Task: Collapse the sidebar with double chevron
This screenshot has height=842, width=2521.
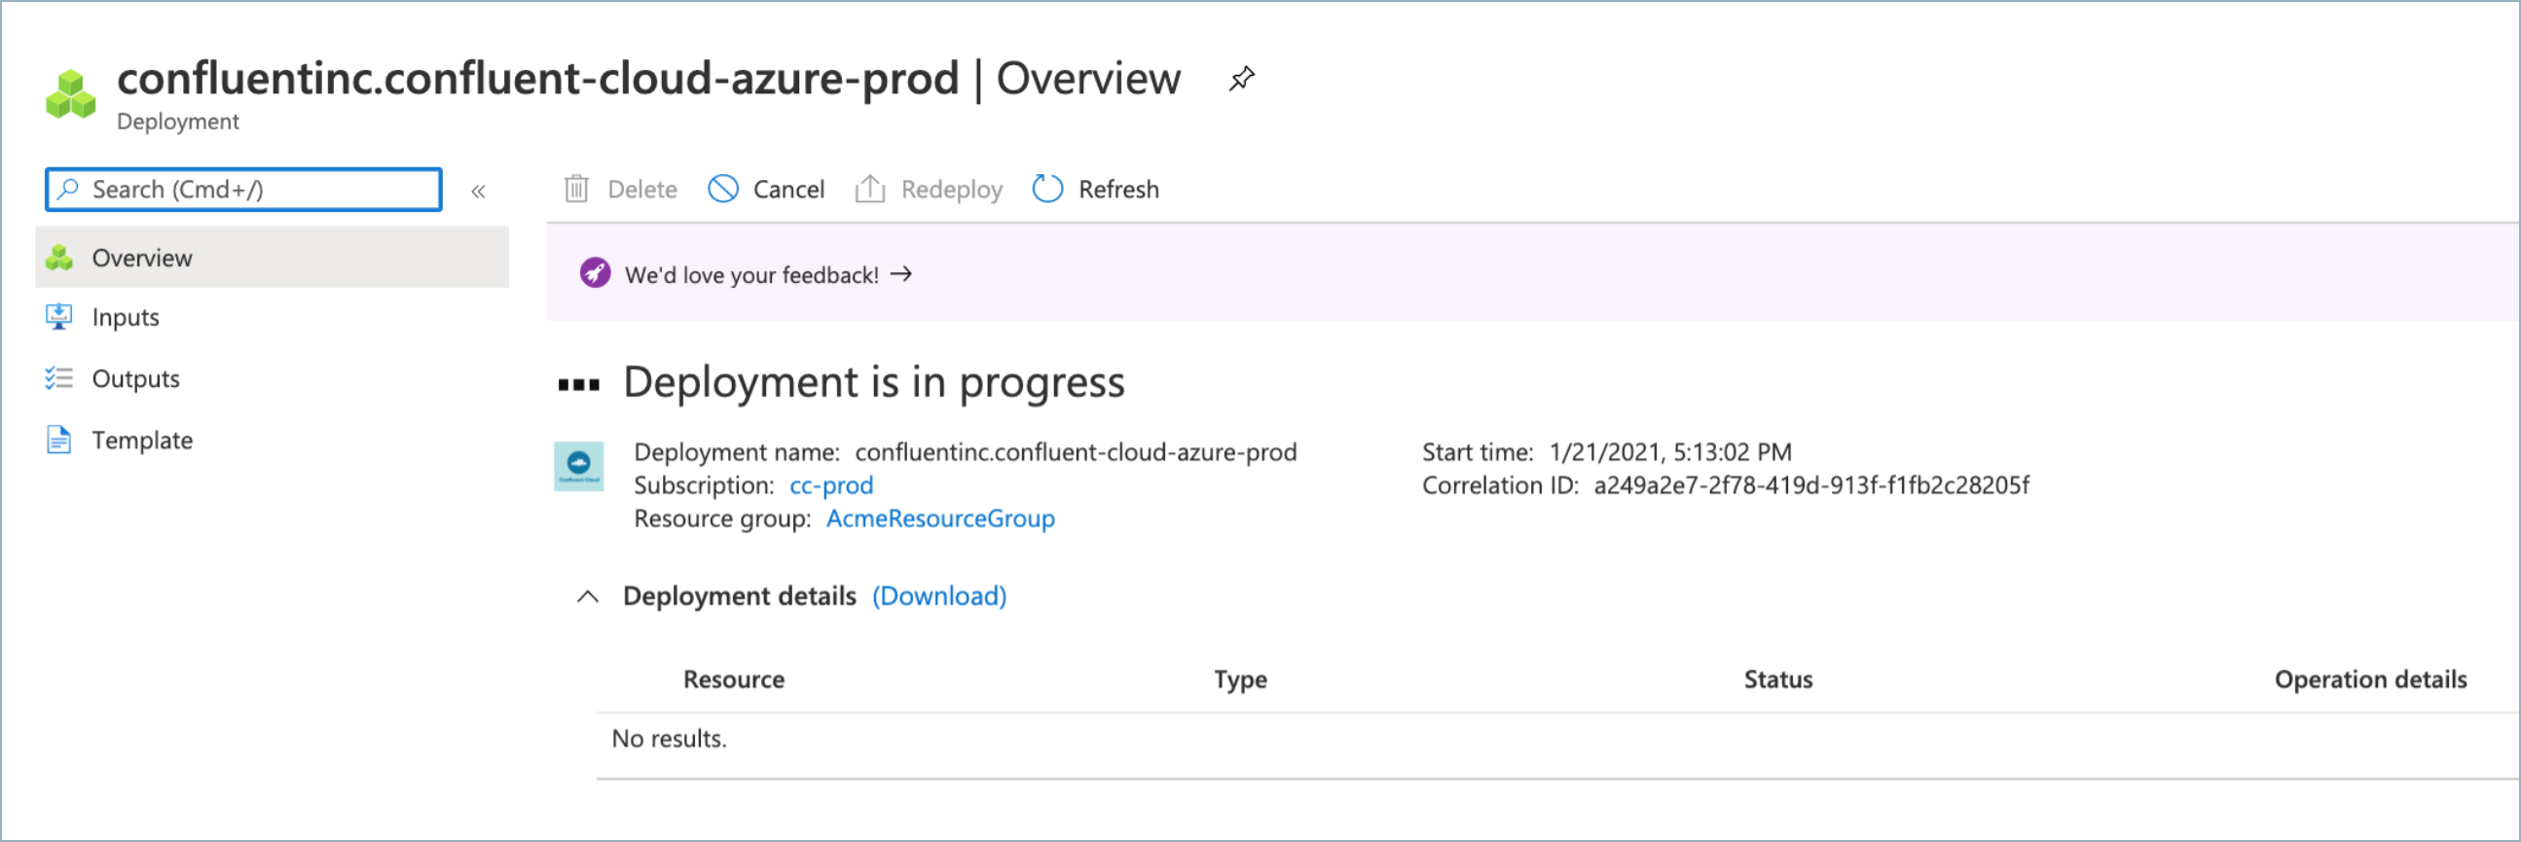Action: (x=479, y=191)
